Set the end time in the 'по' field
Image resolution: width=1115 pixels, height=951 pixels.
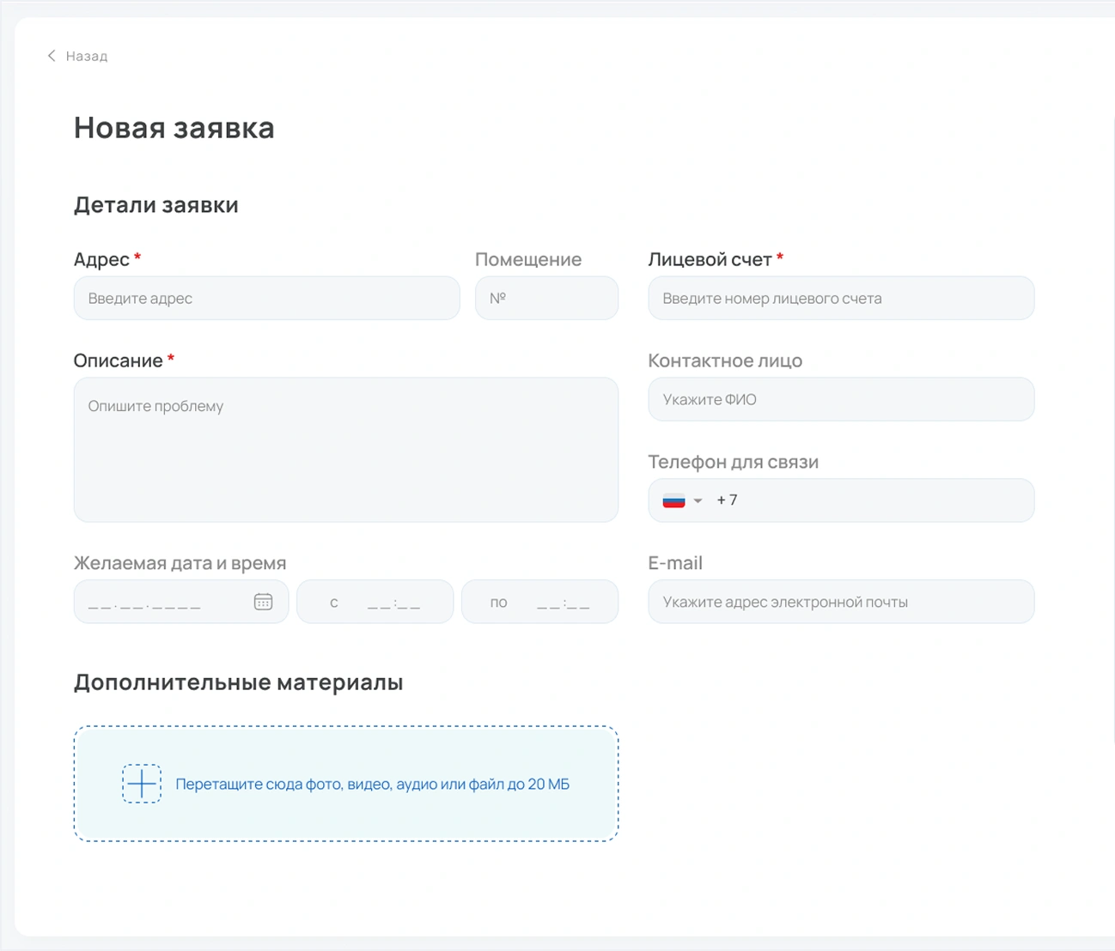[563, 603]
